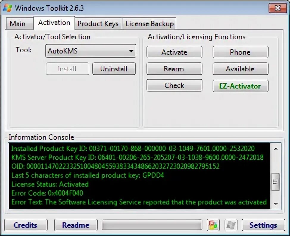
Task: Go to the License Backup tab
Action: coord(150,24)
